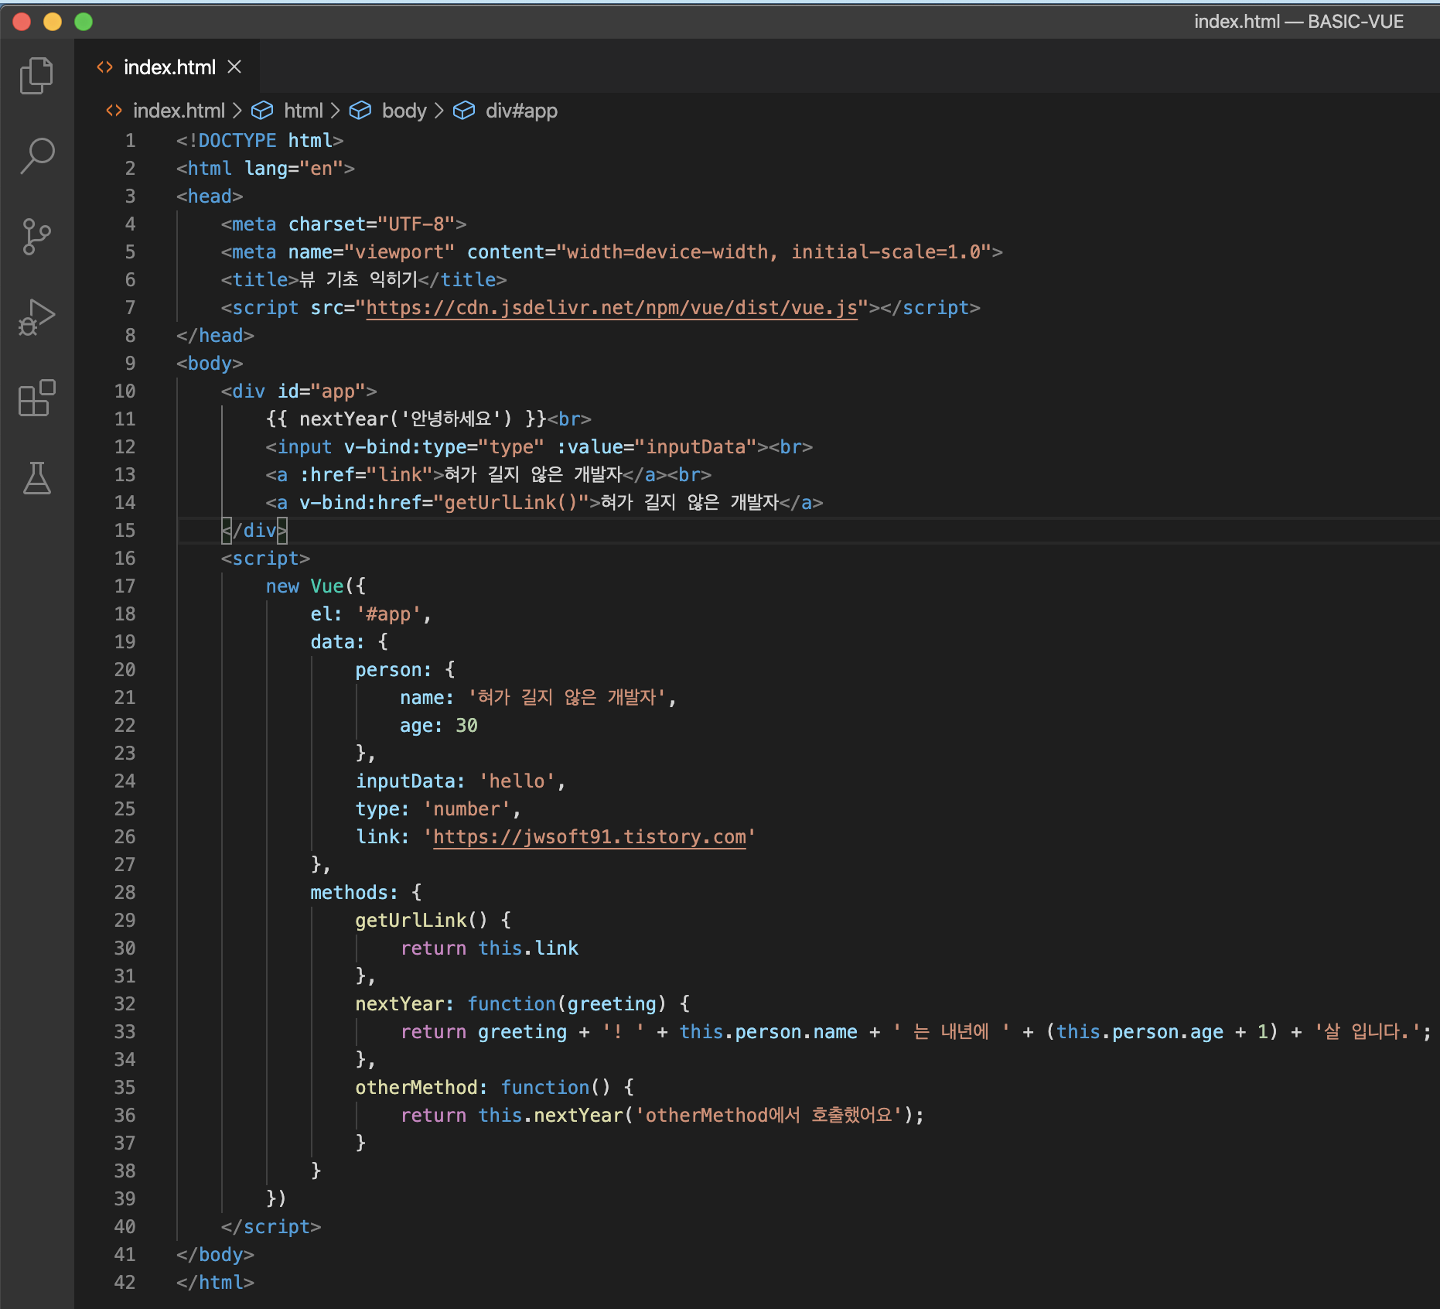The width and height of the screenshot is (1440, 1309).
Task: Click the "'otherMethod에서 호출했어요'" string
Action: [769, 1116]
